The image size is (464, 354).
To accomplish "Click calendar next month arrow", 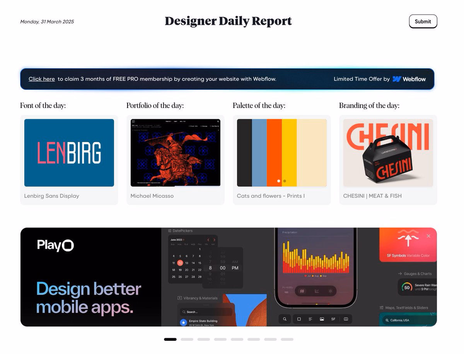I will pos(214,240).
